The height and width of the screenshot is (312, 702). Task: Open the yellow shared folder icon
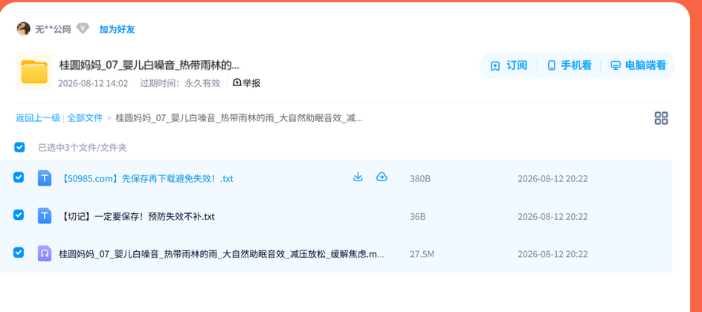[x=34, y=71]
